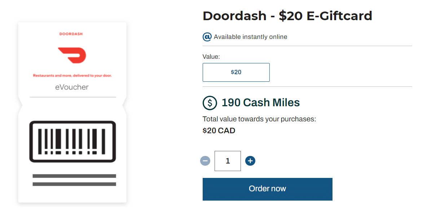The image size is (423, 215).
Task: Click the "Available instantly online" text
Action: pyautogui.click(x=250, y=37)
